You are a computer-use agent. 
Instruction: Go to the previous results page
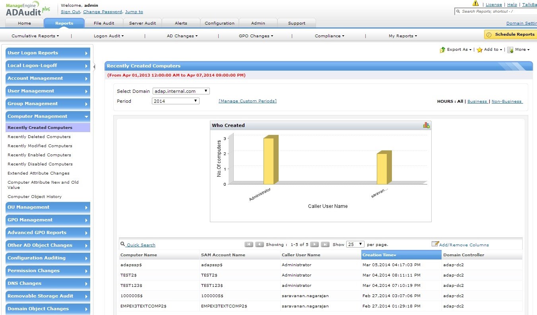click(260, 244)
